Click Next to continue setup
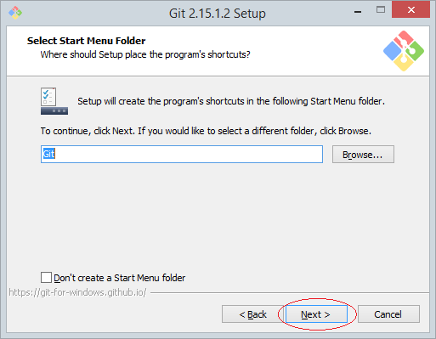This screenshot has width=436, height=339. 316,314
